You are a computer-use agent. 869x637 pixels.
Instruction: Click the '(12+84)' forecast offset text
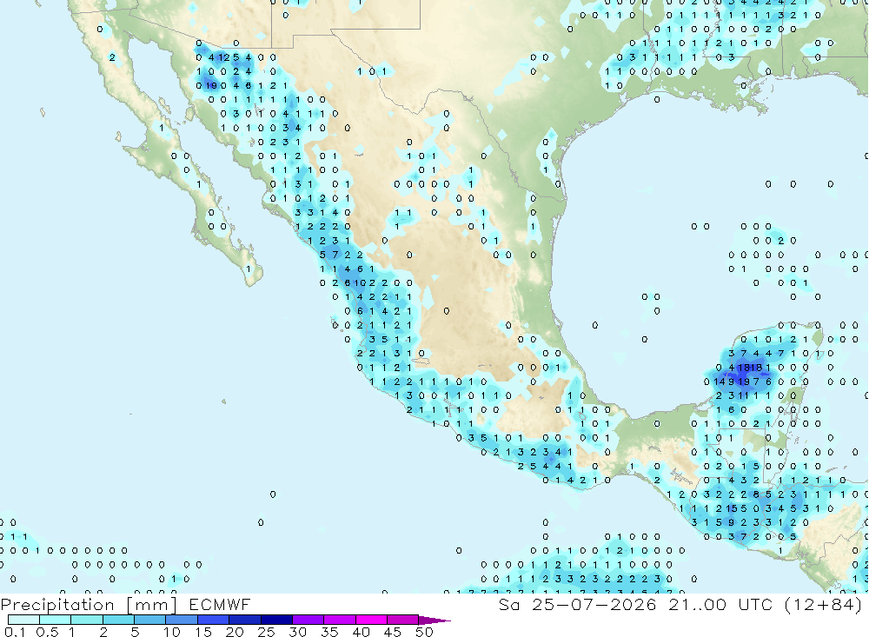click(x=824, y=605)
